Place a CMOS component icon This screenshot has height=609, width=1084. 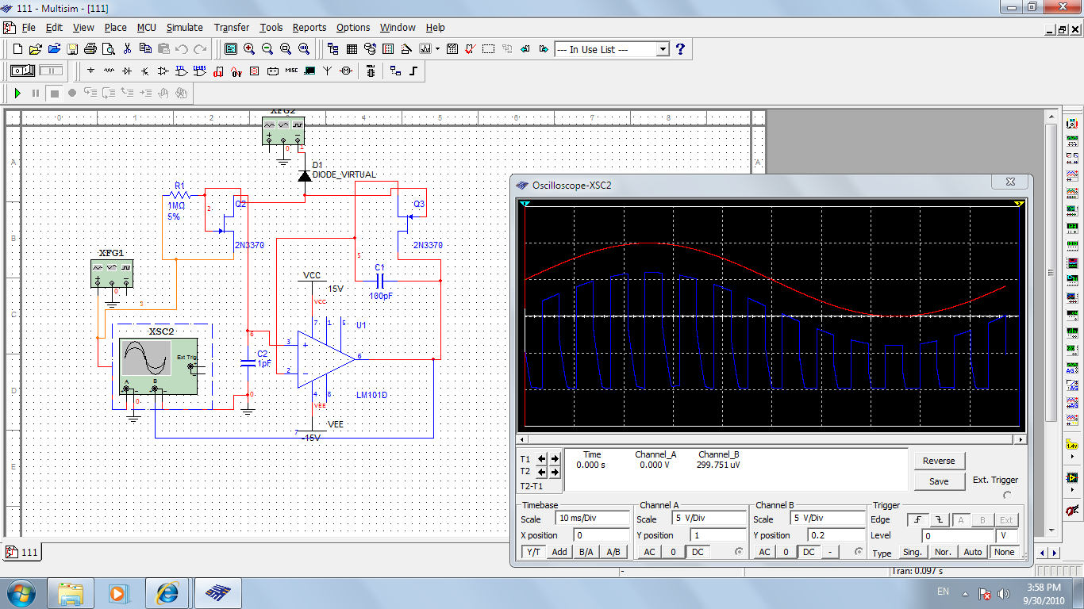pyautogui.click(x=200, y=71)
